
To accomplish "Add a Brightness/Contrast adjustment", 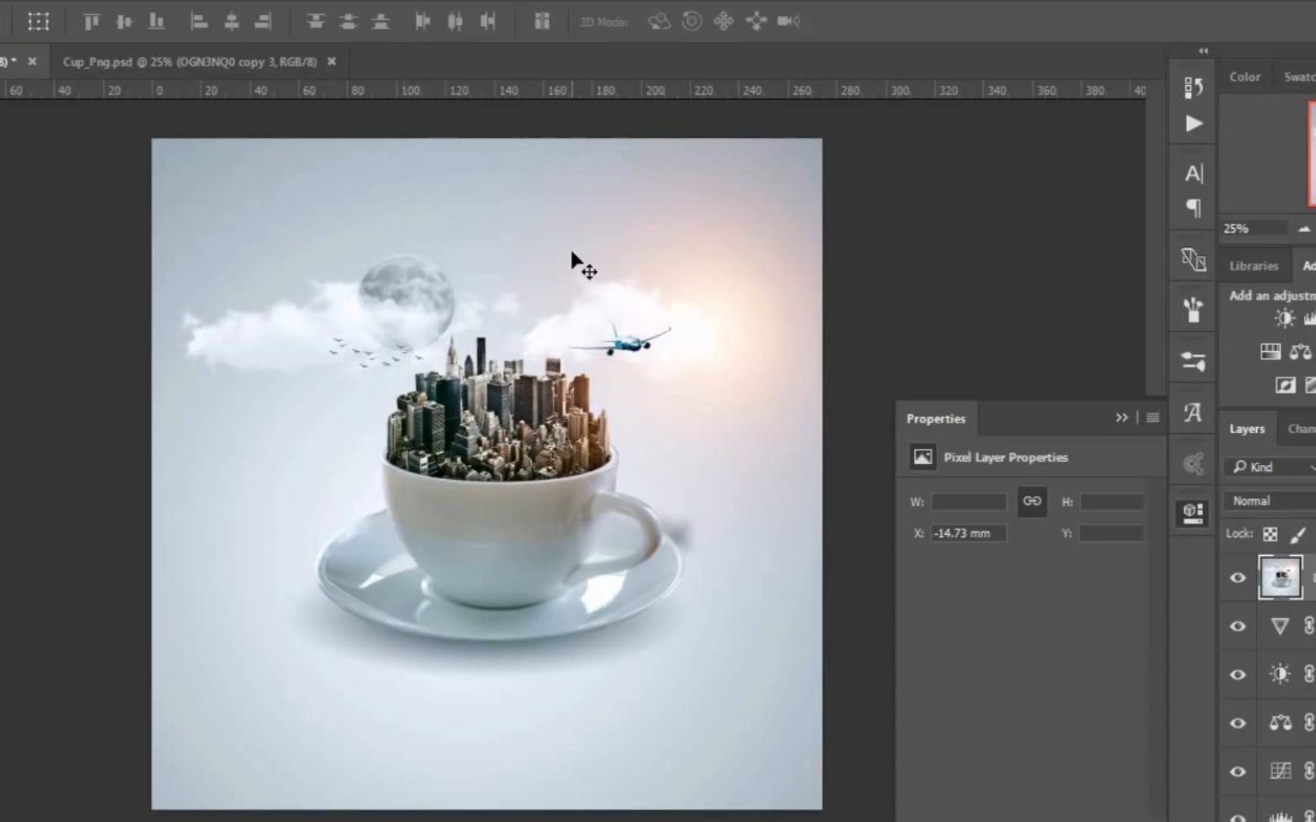I will pyautogui.click(x=1284, y=318).
